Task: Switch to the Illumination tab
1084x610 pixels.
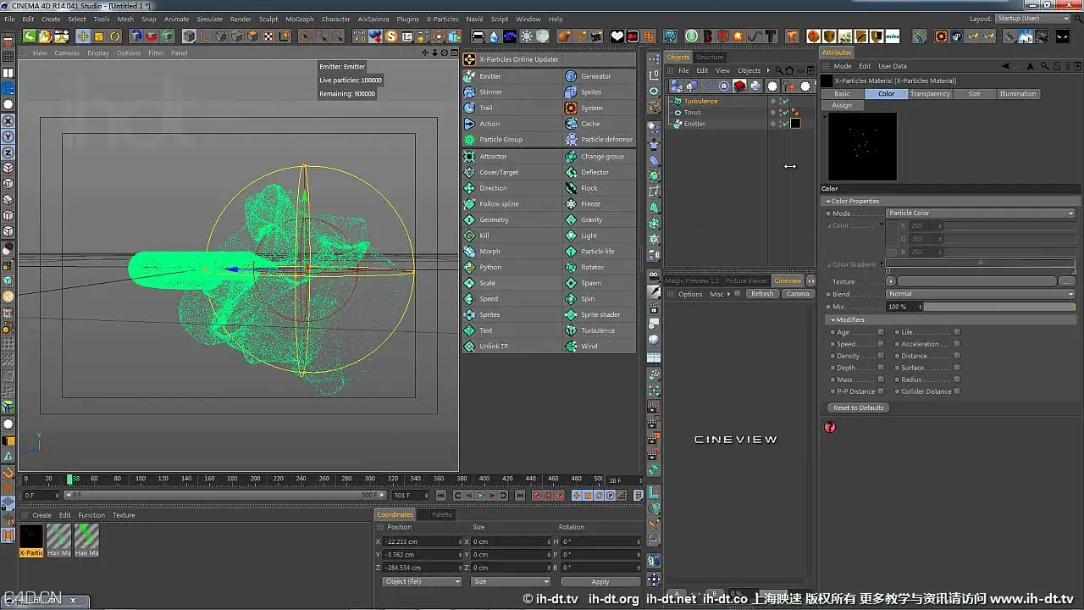Action: 1017,94
